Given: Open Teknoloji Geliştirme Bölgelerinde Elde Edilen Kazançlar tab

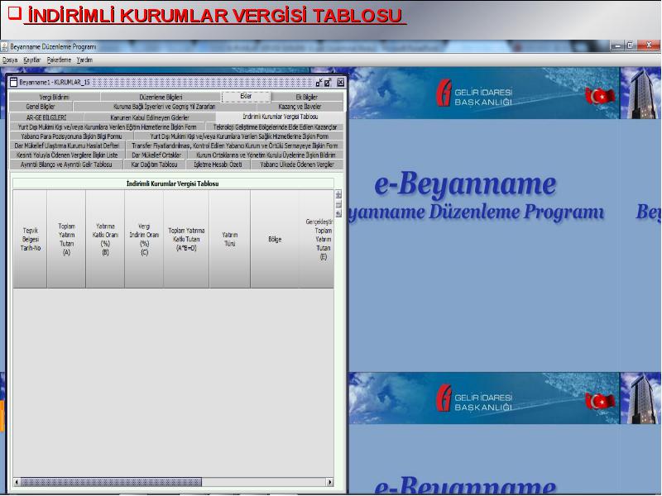Looking at the screenshot, I should pyautogui.click(x=275, y=127).
